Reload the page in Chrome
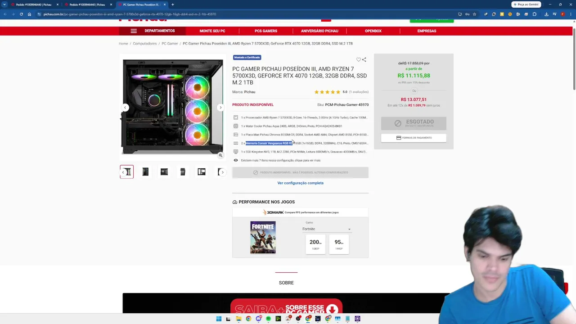576x324 pixels. [x=21, y=14]
